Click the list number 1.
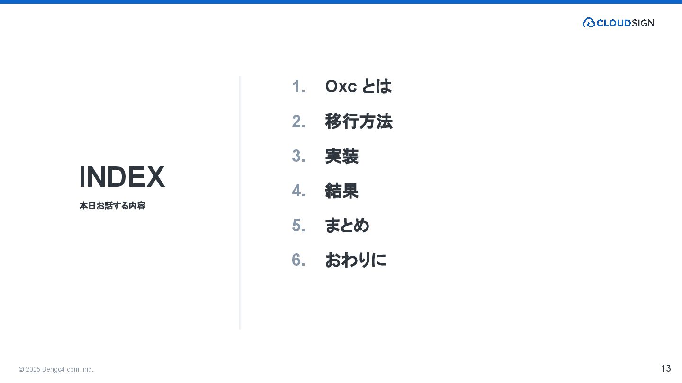Image resolution: width=682 pixels, height=383 pixels. [298, 87]
